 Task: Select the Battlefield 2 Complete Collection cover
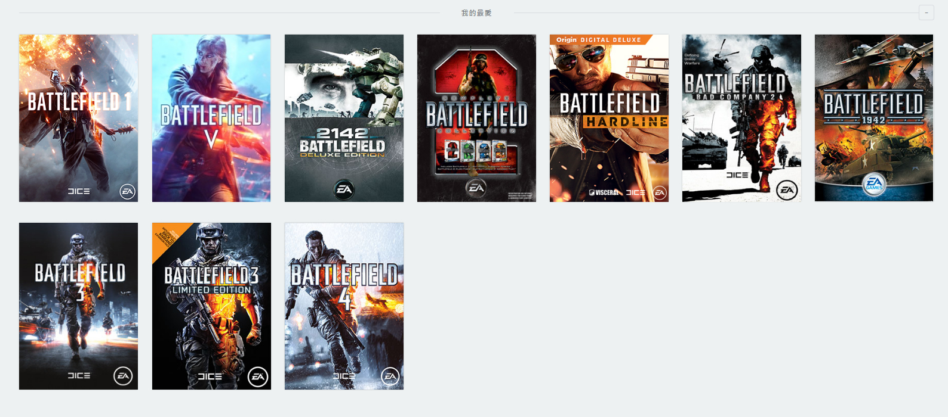click(x=476, y=118)
